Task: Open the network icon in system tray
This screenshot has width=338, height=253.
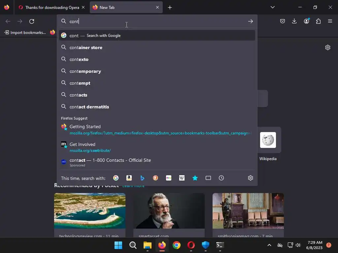Action: (290, 245)
